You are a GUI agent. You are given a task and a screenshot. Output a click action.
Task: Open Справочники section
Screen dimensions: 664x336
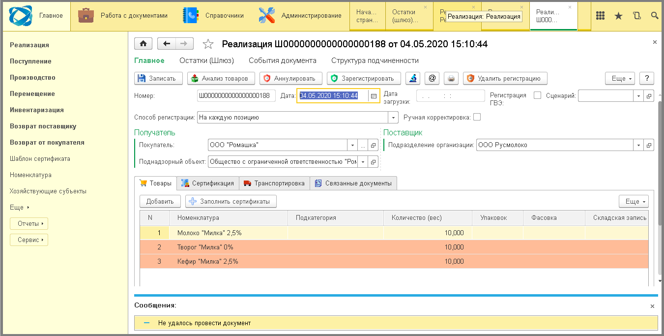coord(213,16)
